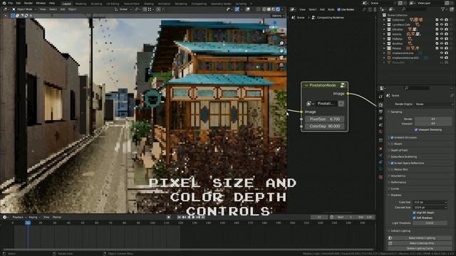Toggle viewport overlays icon in header
The image size is (456, 256).
[248, 9]
